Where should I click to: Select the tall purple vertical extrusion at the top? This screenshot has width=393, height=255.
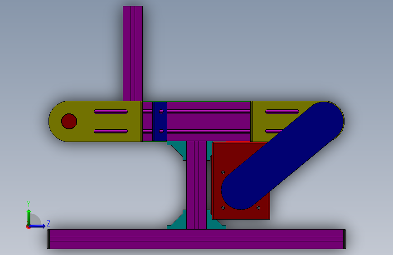pos(133,54)
